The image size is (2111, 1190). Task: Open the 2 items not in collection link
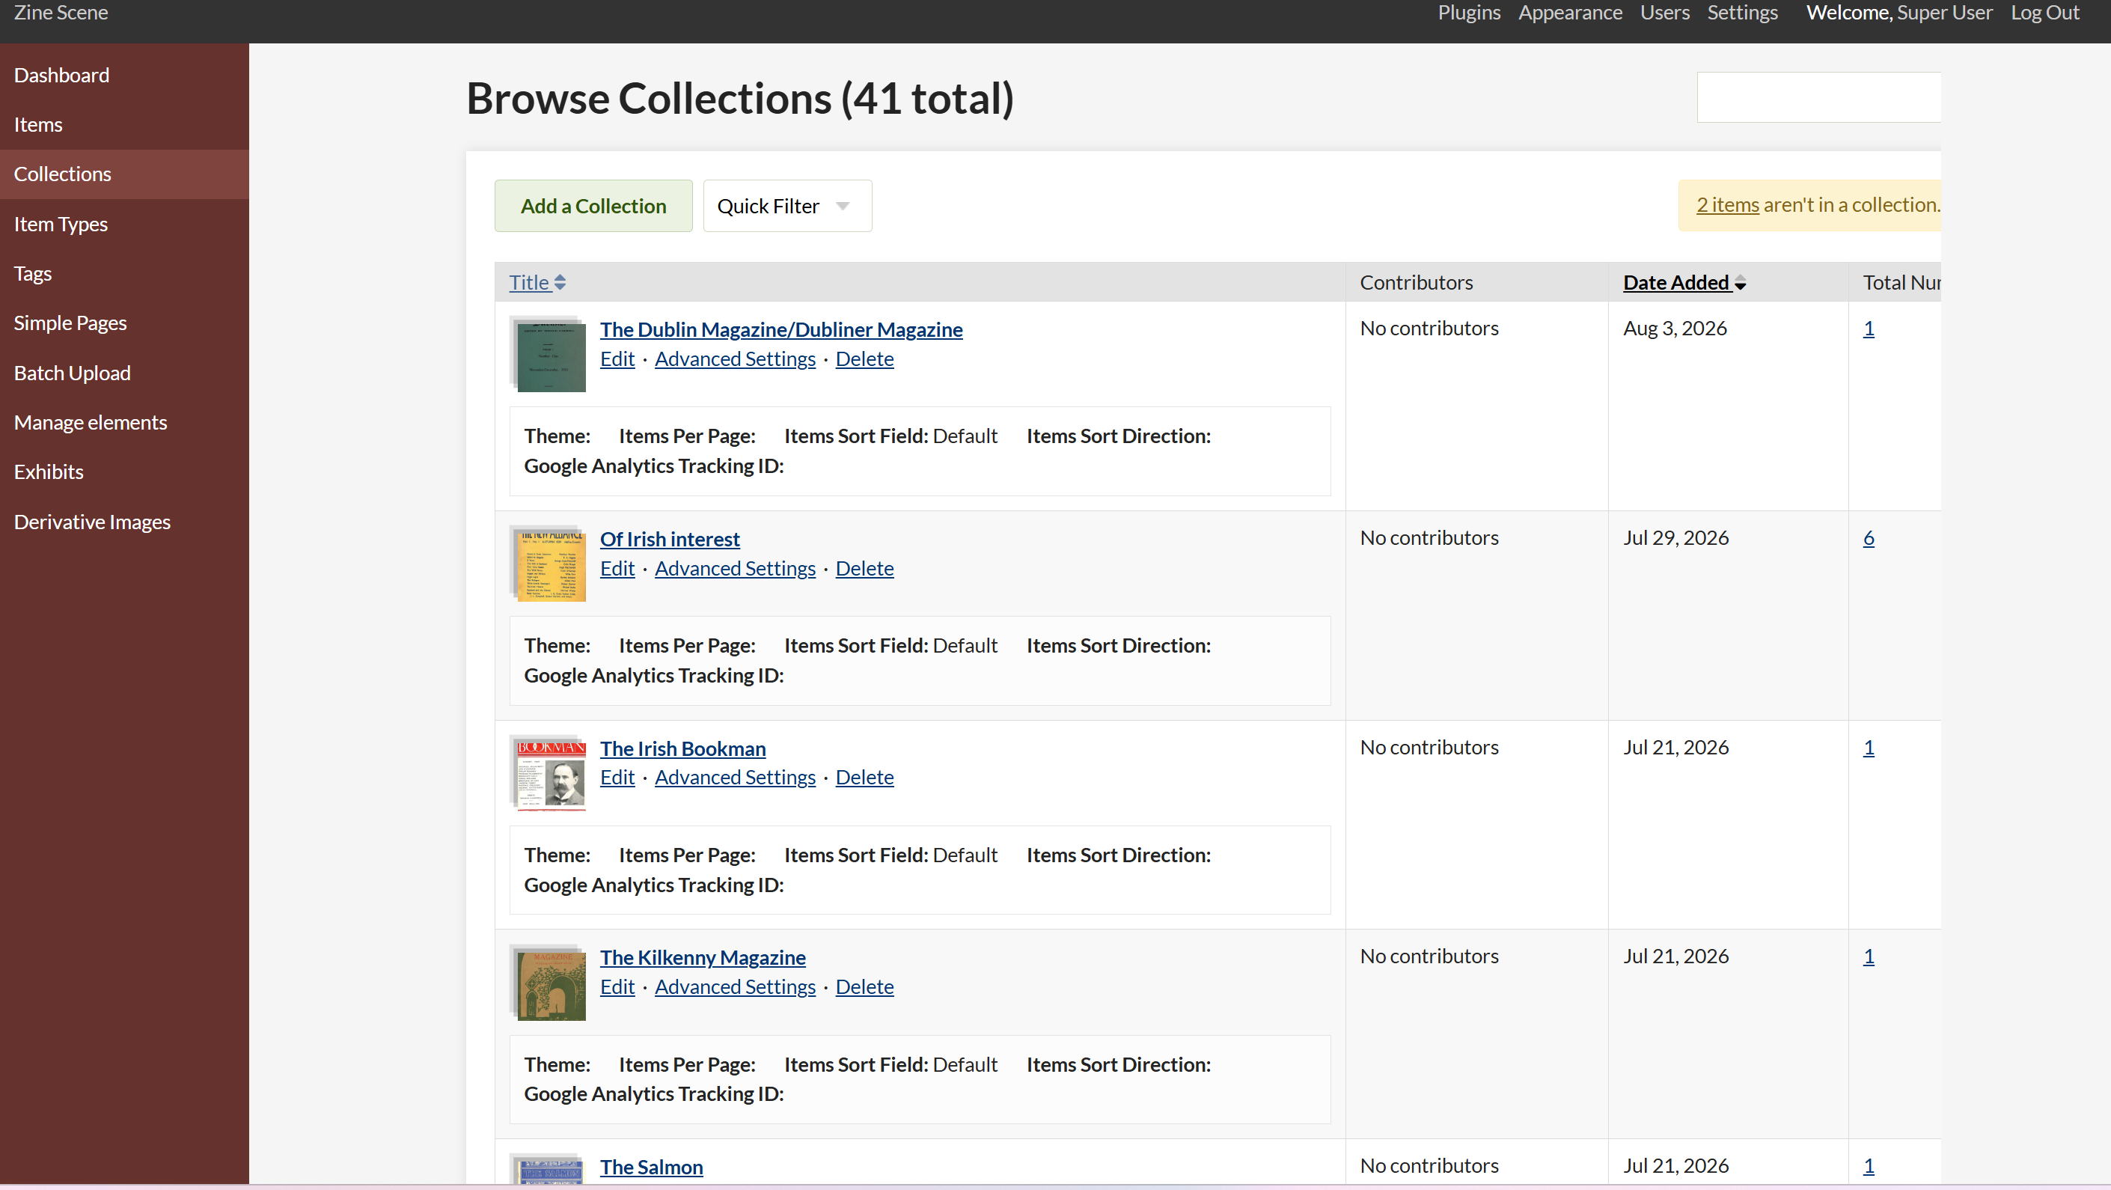click(x=1727, y=205)
